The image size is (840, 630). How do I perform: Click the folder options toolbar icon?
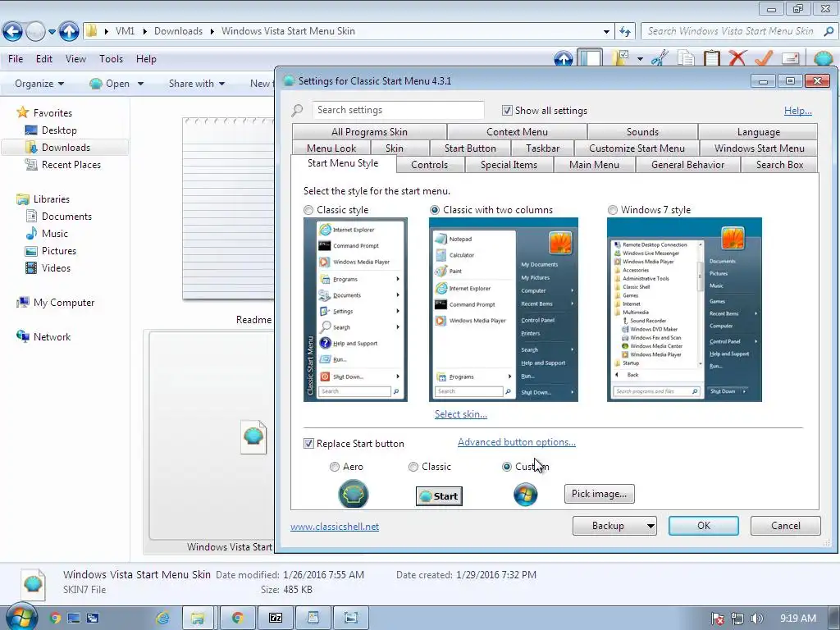coord(621,58)
